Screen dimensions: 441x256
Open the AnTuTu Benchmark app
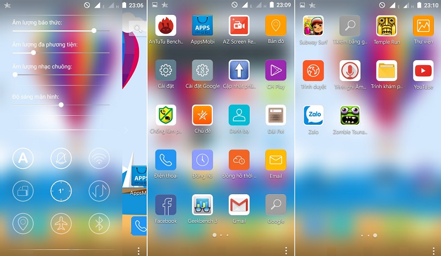point(166,25)
